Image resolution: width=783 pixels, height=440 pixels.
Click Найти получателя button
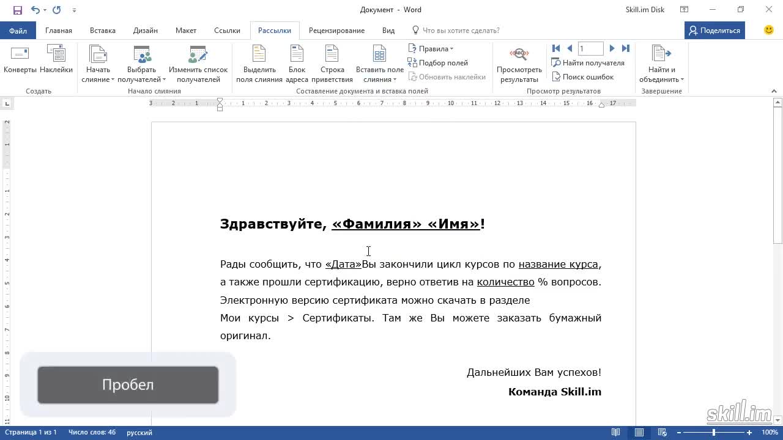click(x=588, y=63)
